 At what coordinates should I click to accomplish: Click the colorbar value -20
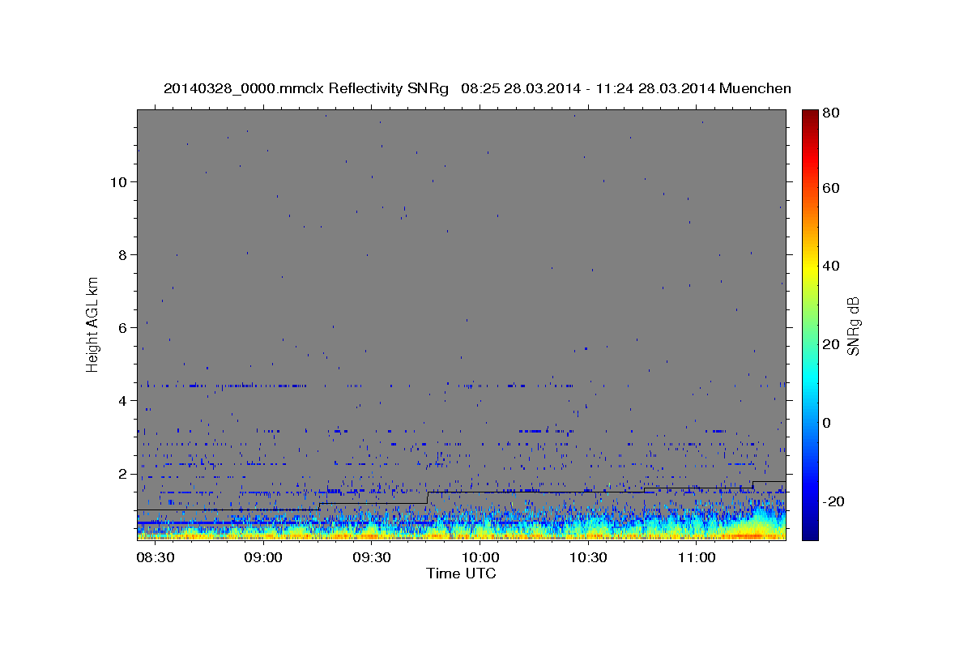click(x=833, y=501)
